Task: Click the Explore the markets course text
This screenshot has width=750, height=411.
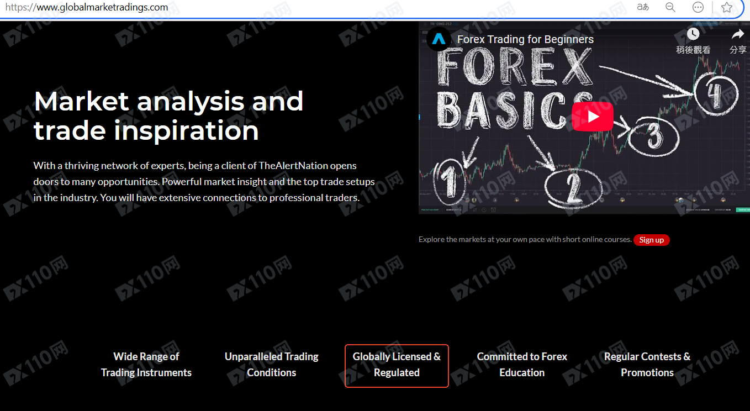Action: pyautogui.click(x=525, y=240)
